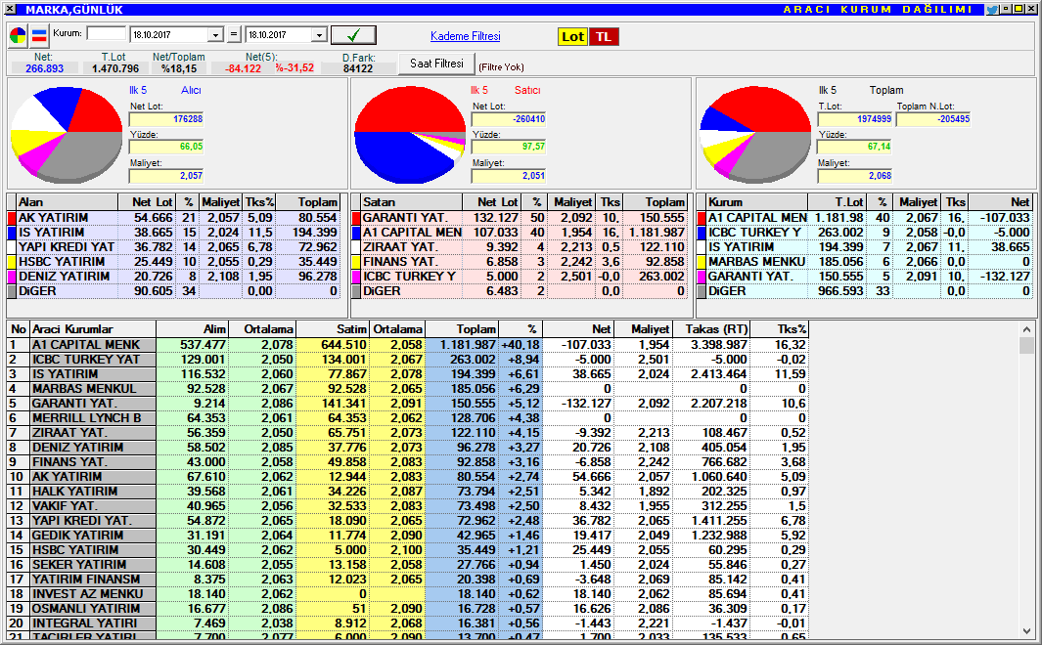Click the İlk 5 Satıcı pie chart

point(410,135)
